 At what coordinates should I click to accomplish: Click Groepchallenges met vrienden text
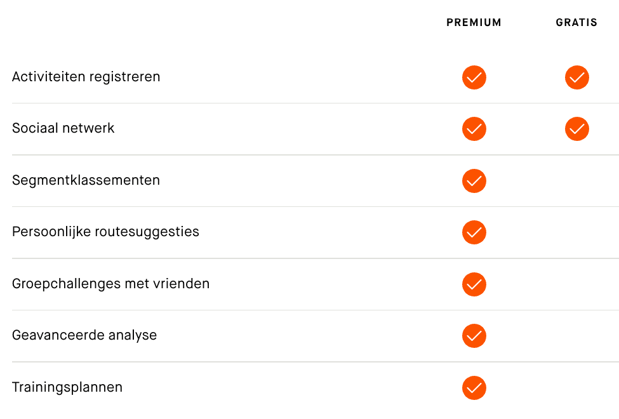110,284
